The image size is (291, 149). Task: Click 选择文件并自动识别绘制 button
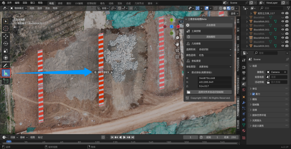coord(210,92)
